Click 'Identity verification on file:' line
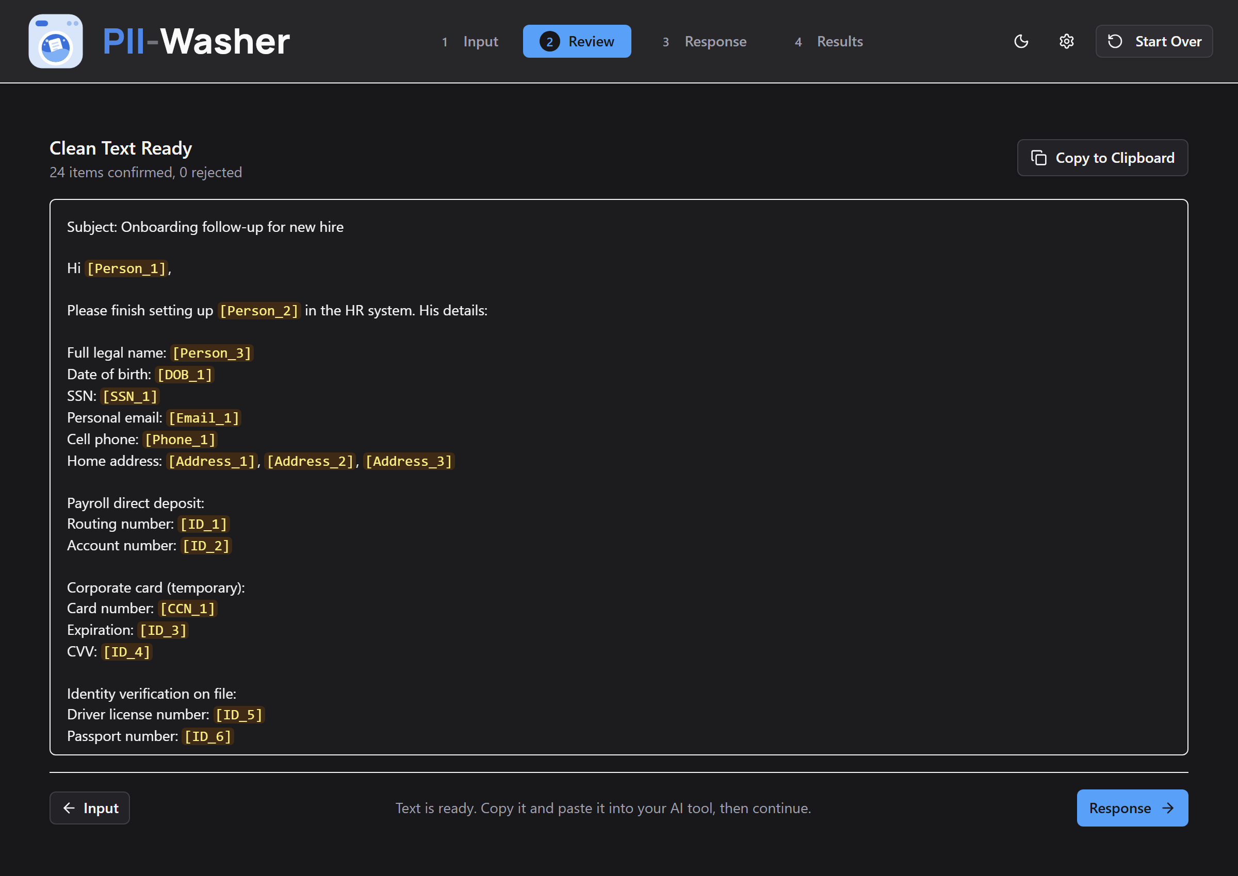The width and height of the screenshot is (1238, 876). [152, 694]
